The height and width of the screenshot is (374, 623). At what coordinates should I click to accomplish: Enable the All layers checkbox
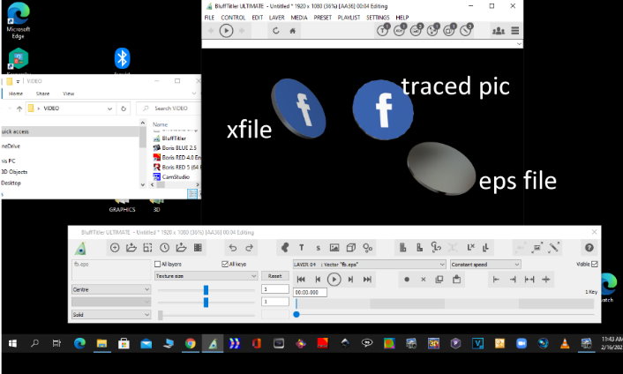157,264
